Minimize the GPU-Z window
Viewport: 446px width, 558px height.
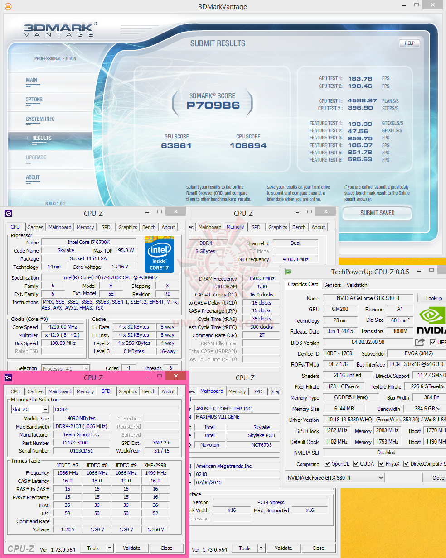[419, 271]
